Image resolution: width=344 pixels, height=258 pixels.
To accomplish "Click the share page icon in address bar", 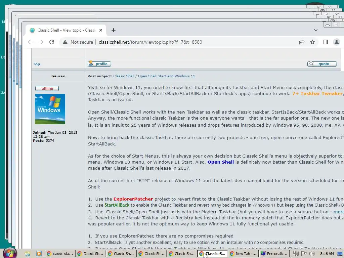I will point(302,42).
